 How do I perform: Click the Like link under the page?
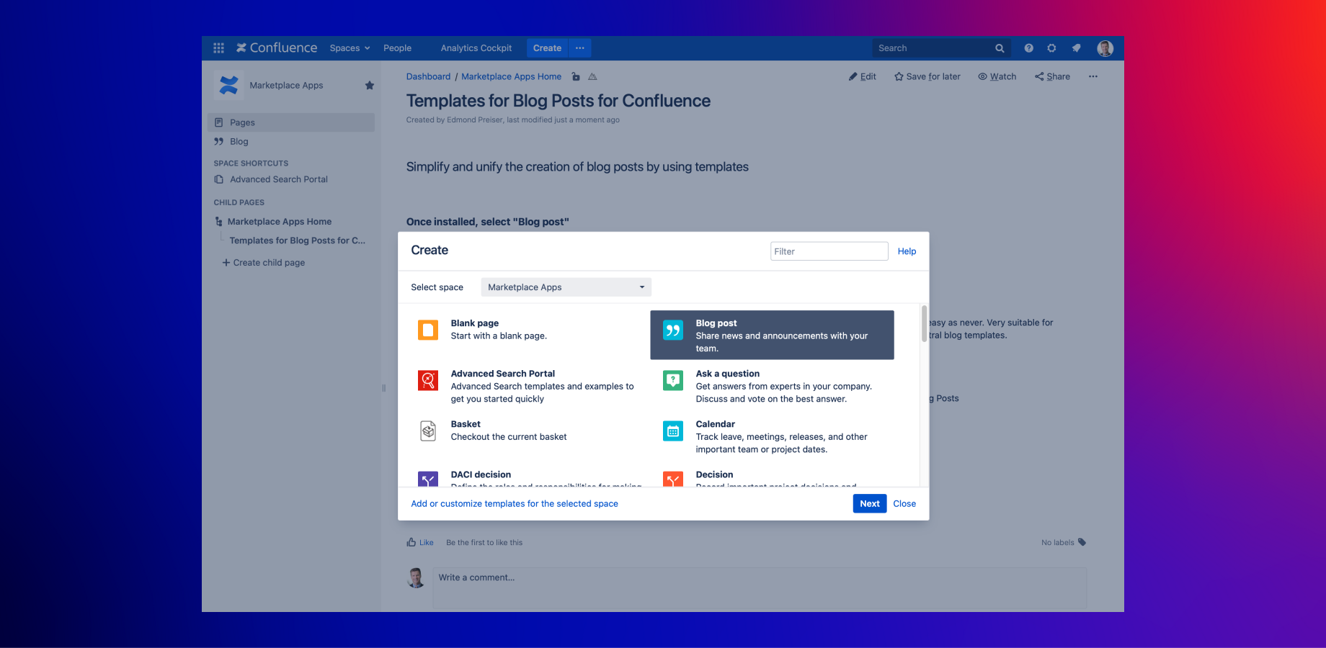tap(427, 543)
